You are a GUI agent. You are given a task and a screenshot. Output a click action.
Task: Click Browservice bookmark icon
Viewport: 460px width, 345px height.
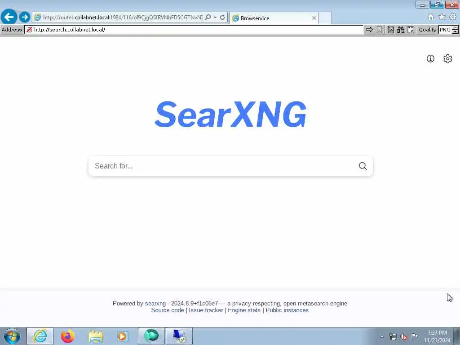379,30
